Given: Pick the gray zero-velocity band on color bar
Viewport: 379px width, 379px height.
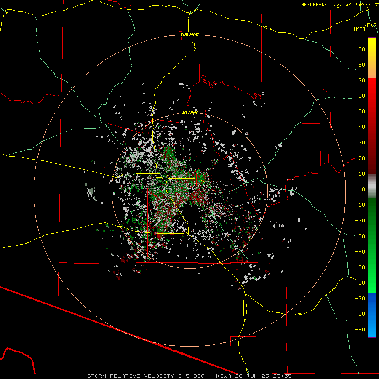Looking at the screenshot, I should click(x=372, y=187).
